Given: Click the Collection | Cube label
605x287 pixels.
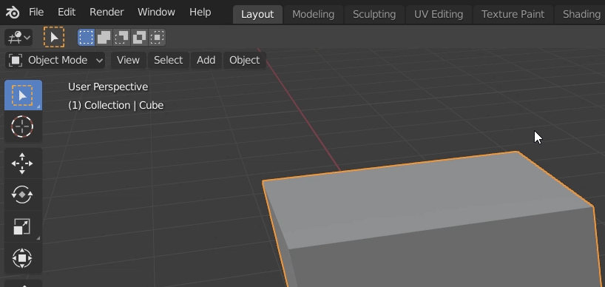Looking at the screenshot, I should click(116, 105).
